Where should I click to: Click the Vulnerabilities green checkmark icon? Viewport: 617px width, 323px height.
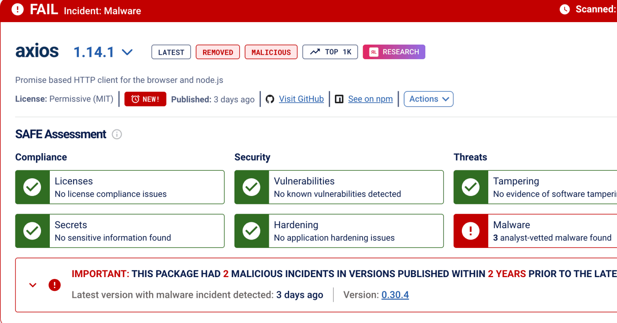pyautogui.click(x=252, y=187)
